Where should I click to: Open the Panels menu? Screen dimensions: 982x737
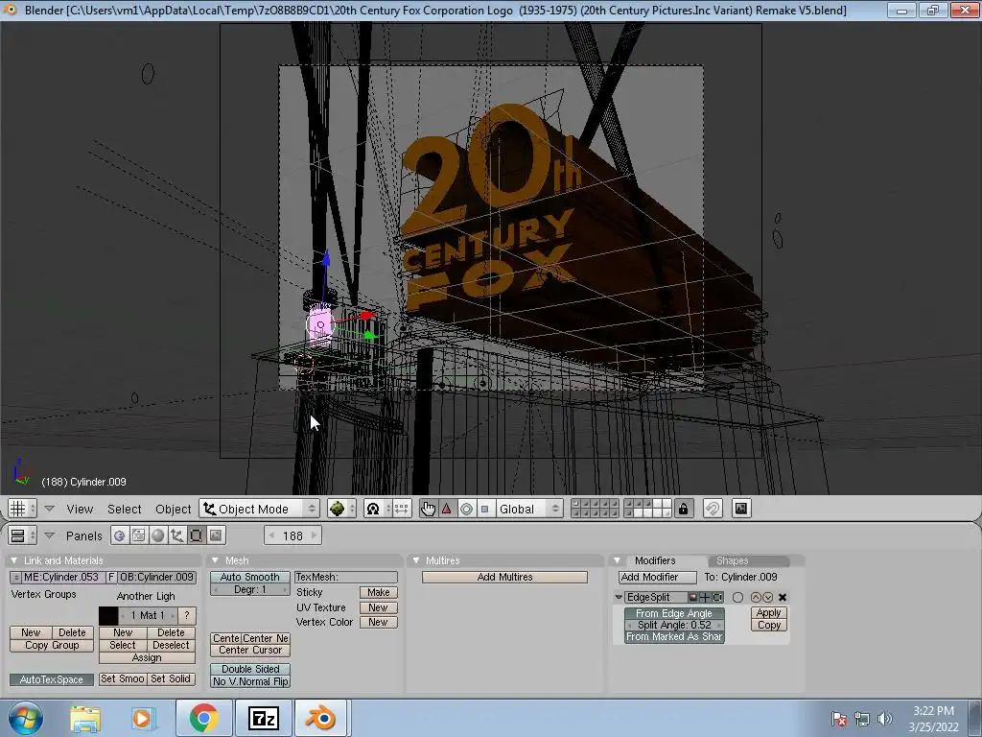click(84, 535)
